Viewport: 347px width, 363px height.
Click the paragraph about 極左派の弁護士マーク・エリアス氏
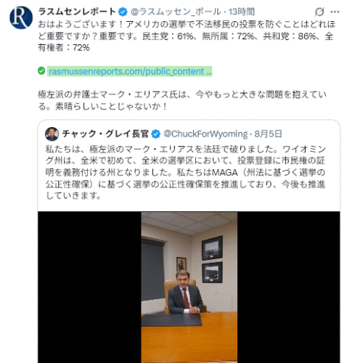point(182,100)
